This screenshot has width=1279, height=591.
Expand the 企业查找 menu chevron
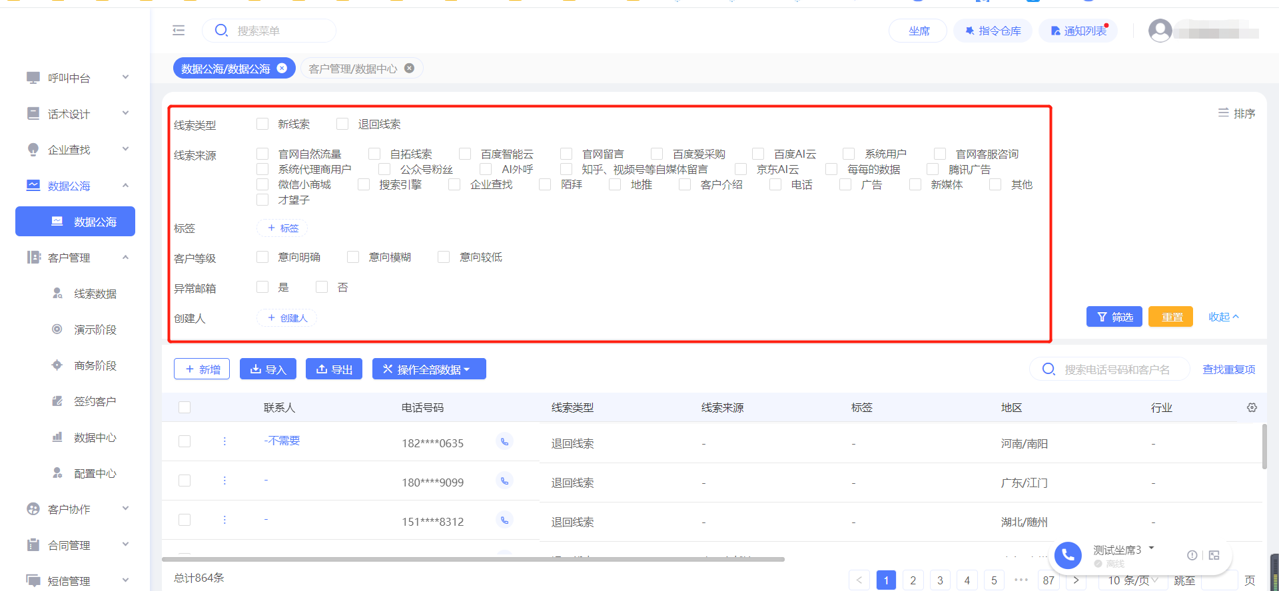[x=125, y=149]
